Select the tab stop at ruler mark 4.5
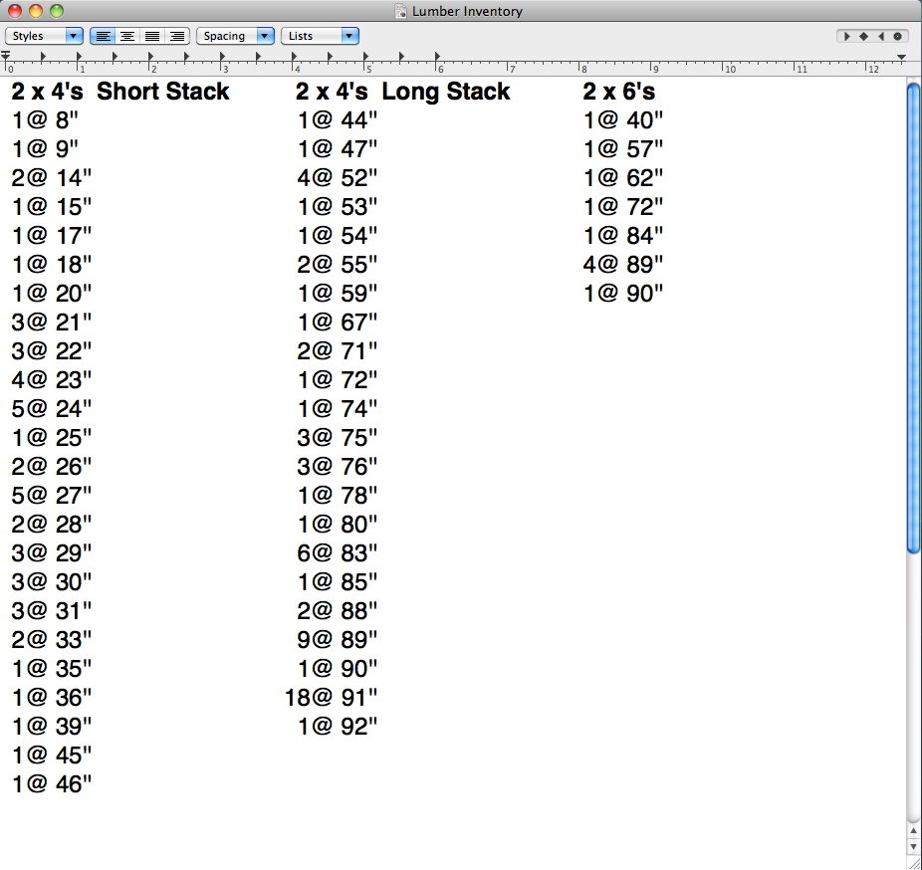 coord(330,57)
